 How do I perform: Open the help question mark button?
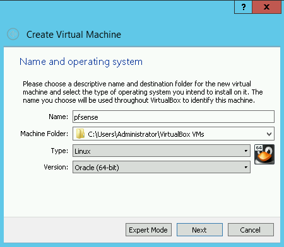pos(243,7)
